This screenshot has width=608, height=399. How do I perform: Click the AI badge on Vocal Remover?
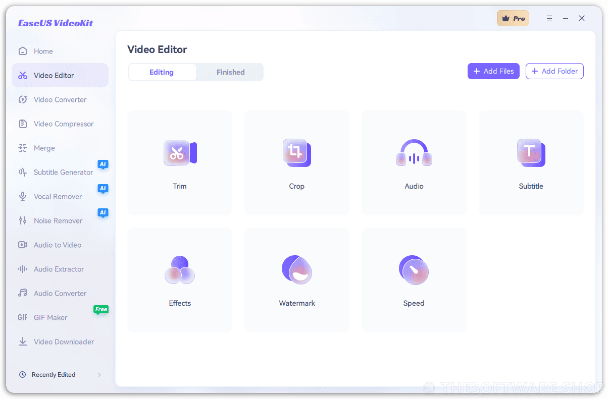103,189
